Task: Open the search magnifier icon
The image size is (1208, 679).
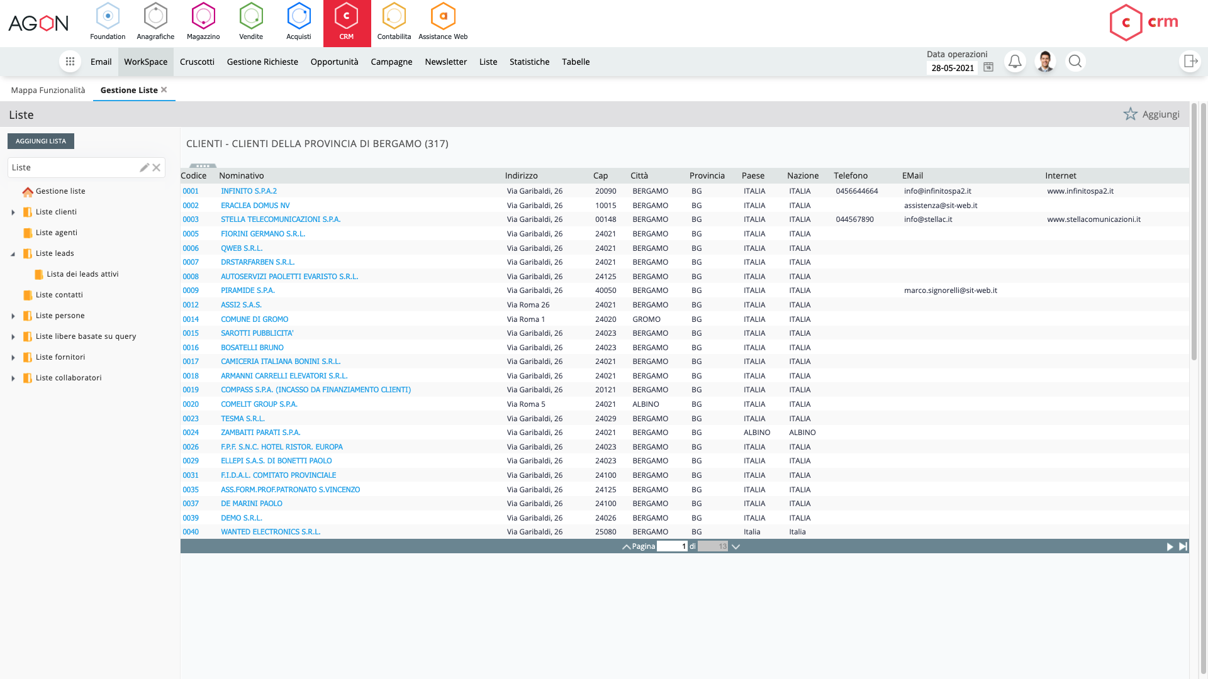Action: point(1075,61)
